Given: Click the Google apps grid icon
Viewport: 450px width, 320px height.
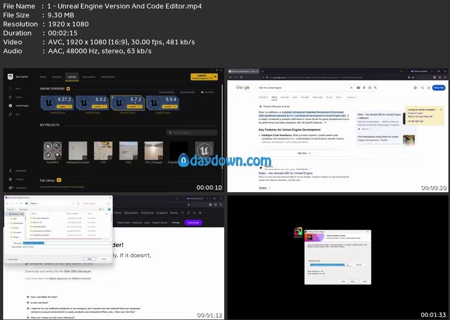Looking at the screenshot, I should click(x=428, y=88).
